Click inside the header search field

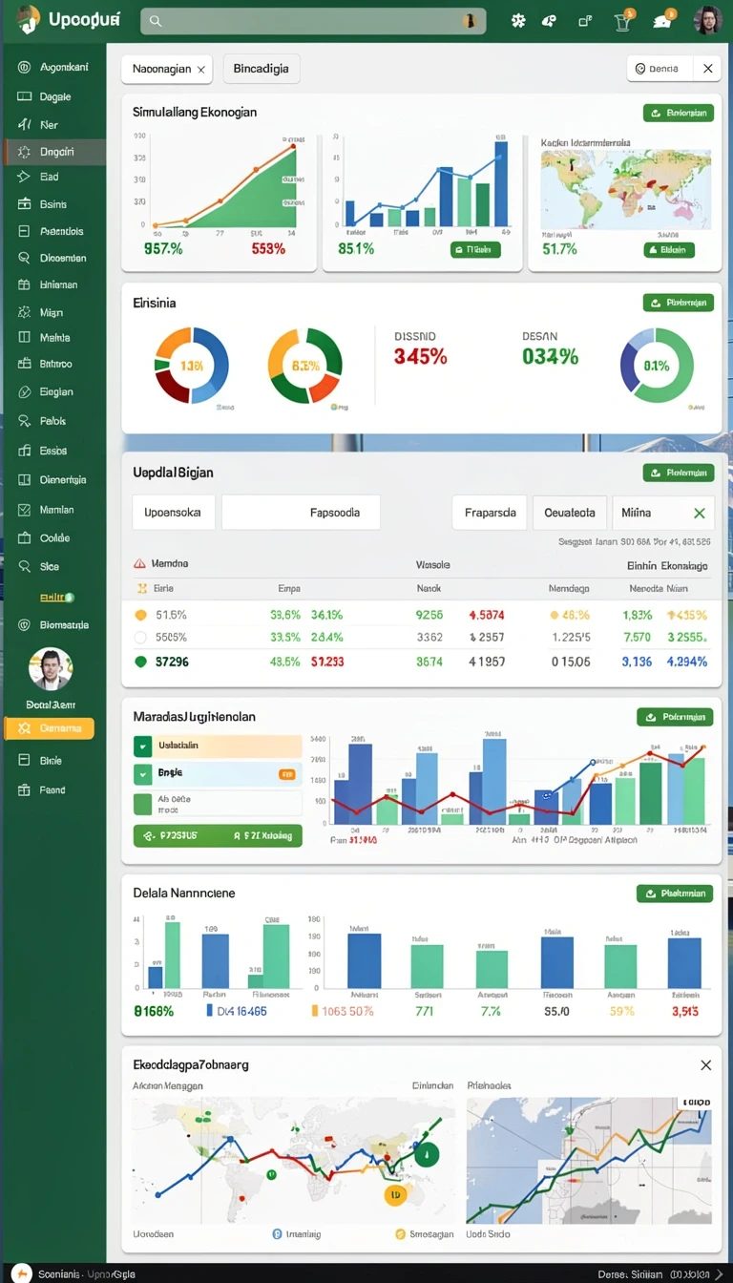click(313, 20)
